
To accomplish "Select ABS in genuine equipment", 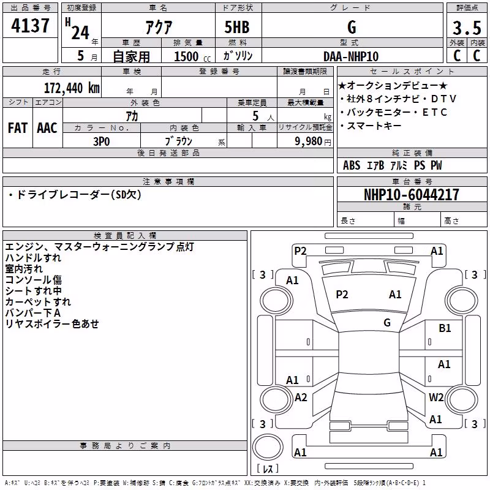I will point(352,165).
